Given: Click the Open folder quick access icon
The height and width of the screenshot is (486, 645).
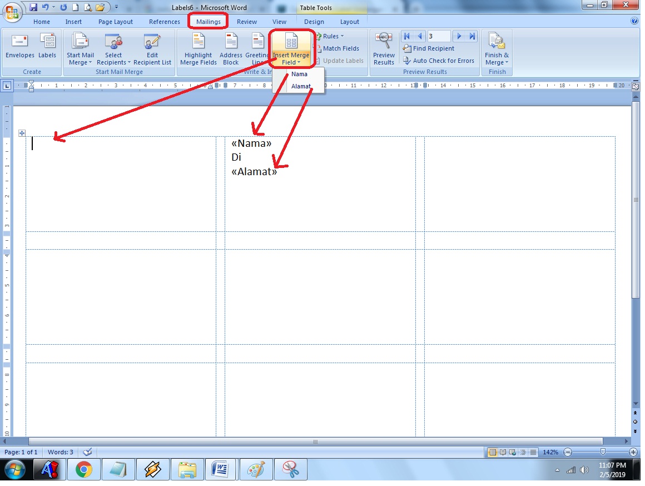Looking at the screenshot, I should tap(100, 7).
